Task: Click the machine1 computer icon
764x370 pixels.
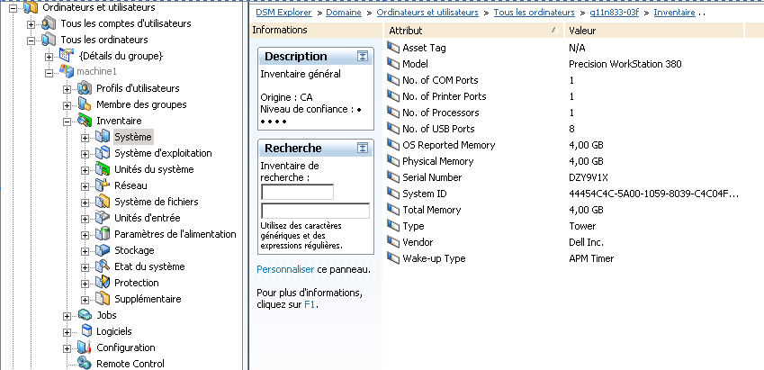Action: tap(67, 72)
